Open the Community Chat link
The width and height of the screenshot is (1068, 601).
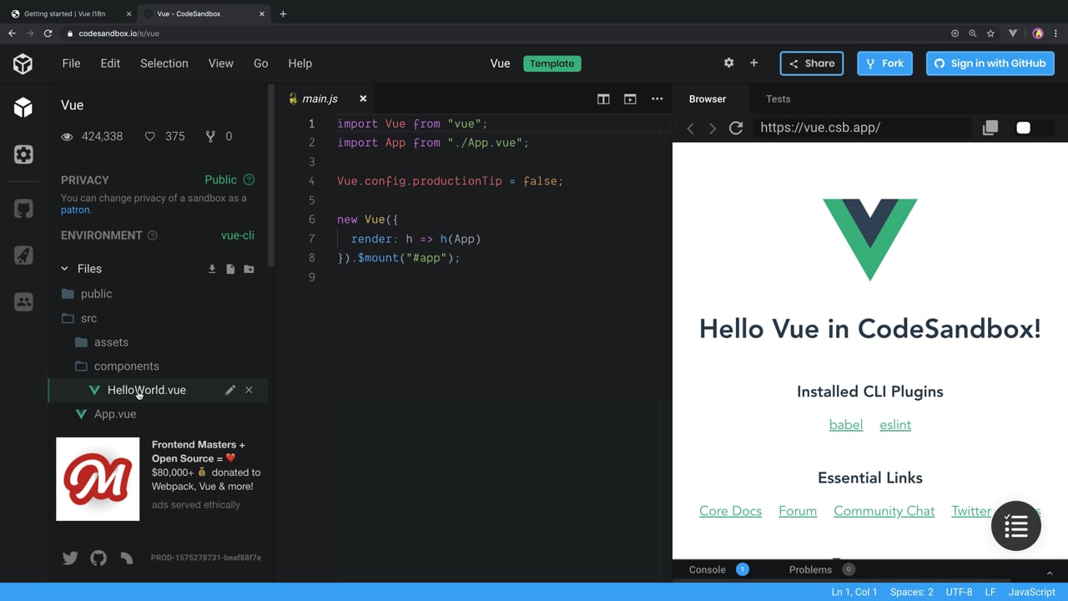tap(884, 511)
